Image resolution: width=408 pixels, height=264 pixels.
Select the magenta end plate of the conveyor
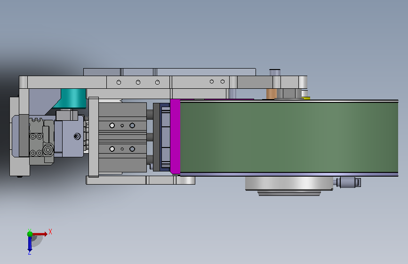point(175,137)
